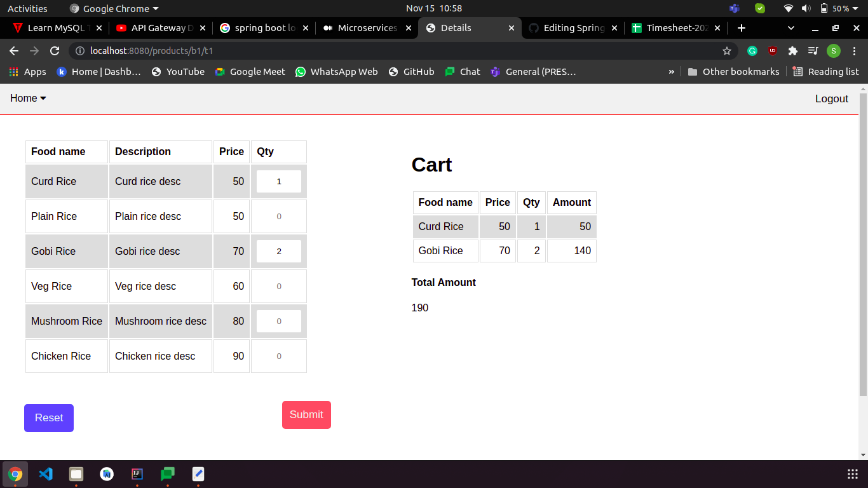The image size is (868, 488).
Task: Show all applications grid
Action: click(x=853, y=474)
